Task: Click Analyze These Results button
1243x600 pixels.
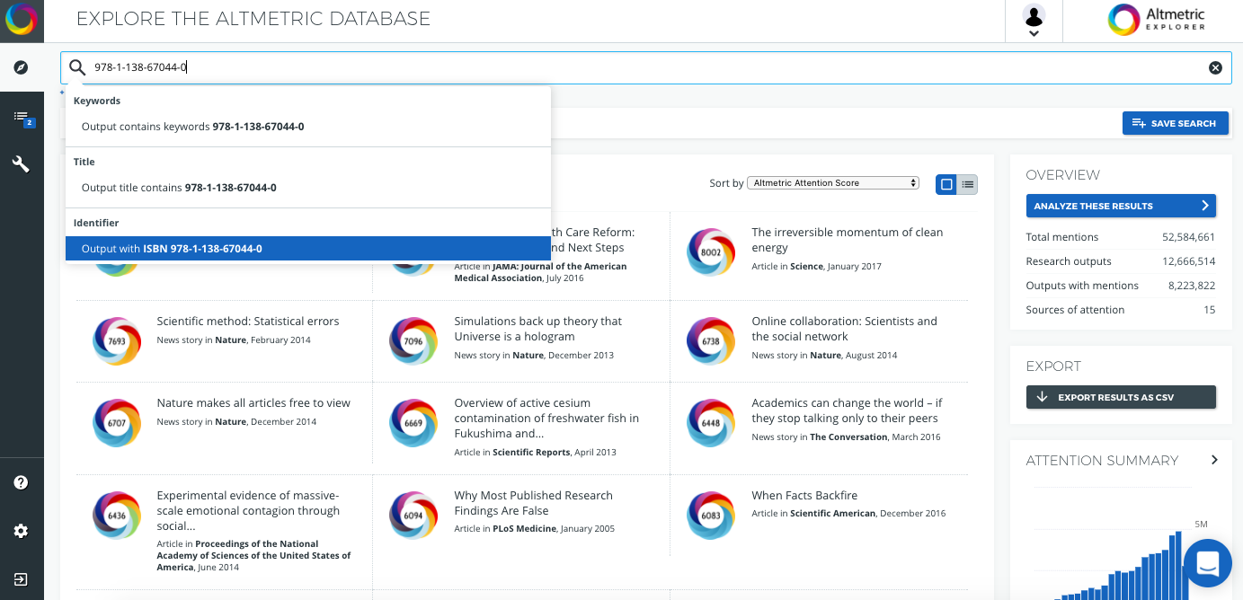Action: (x=1121, y=206)
